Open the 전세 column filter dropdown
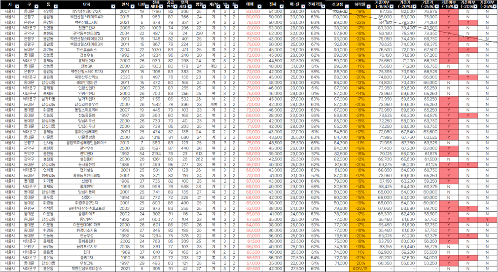Screen dimensions: 498x272 pos(282,6)
